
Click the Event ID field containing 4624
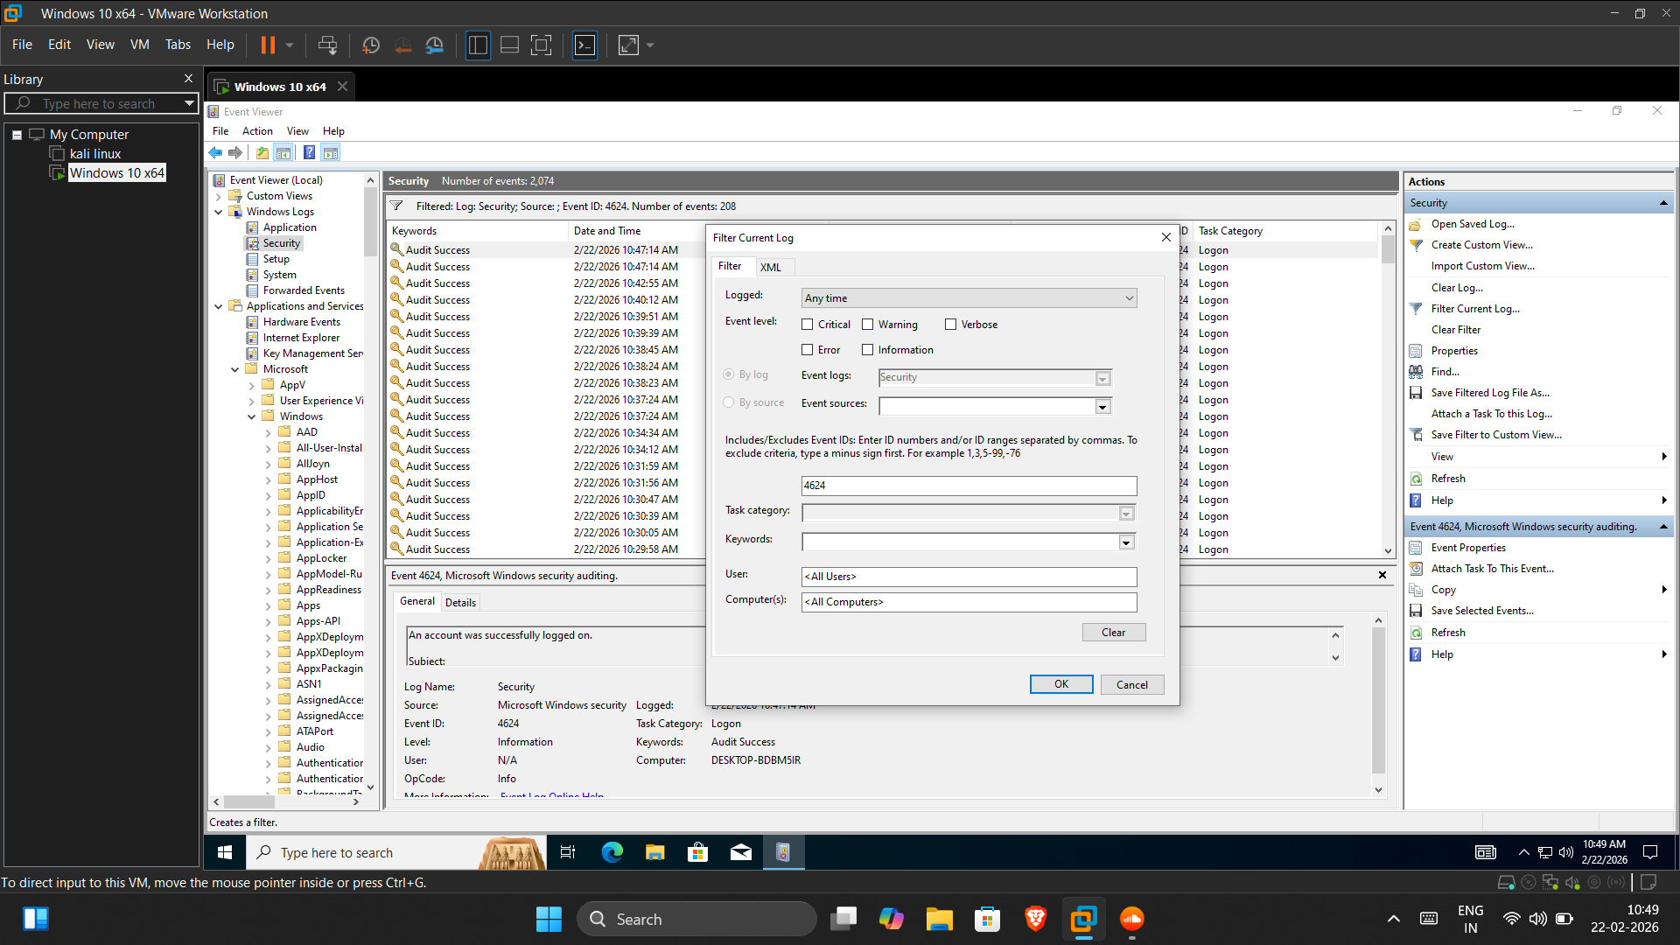pyautogui.click(x=969, y=486)
